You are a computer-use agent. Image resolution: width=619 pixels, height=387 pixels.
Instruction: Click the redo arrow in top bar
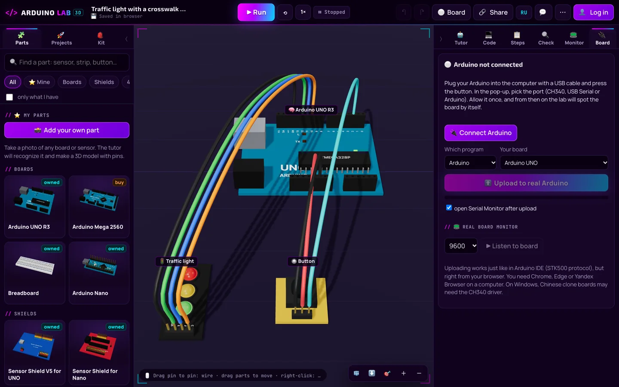tap(422, 12)
